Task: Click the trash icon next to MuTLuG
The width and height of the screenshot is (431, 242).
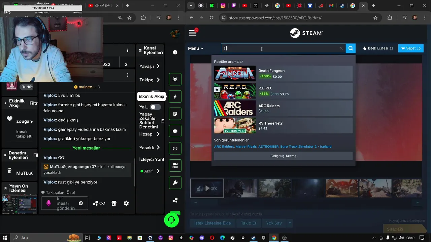Action: coord(10,171)
